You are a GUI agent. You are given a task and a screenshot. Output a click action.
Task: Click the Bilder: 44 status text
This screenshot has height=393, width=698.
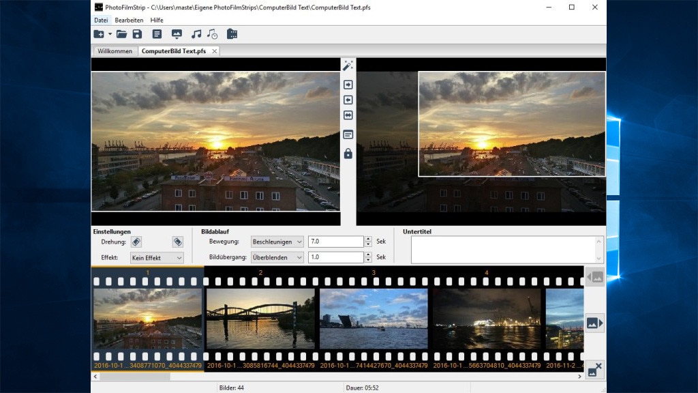[x=232, y=388]
